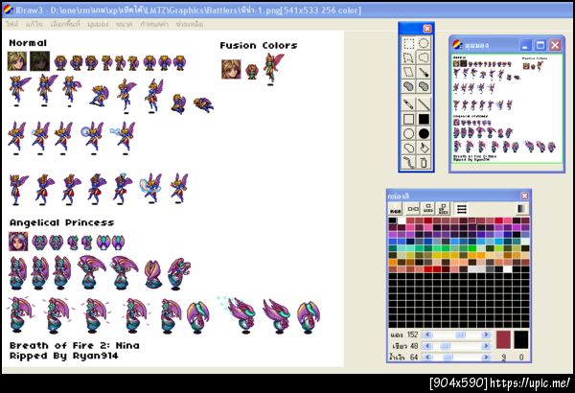Click the two linked squares palette icon

coord(413,209)
